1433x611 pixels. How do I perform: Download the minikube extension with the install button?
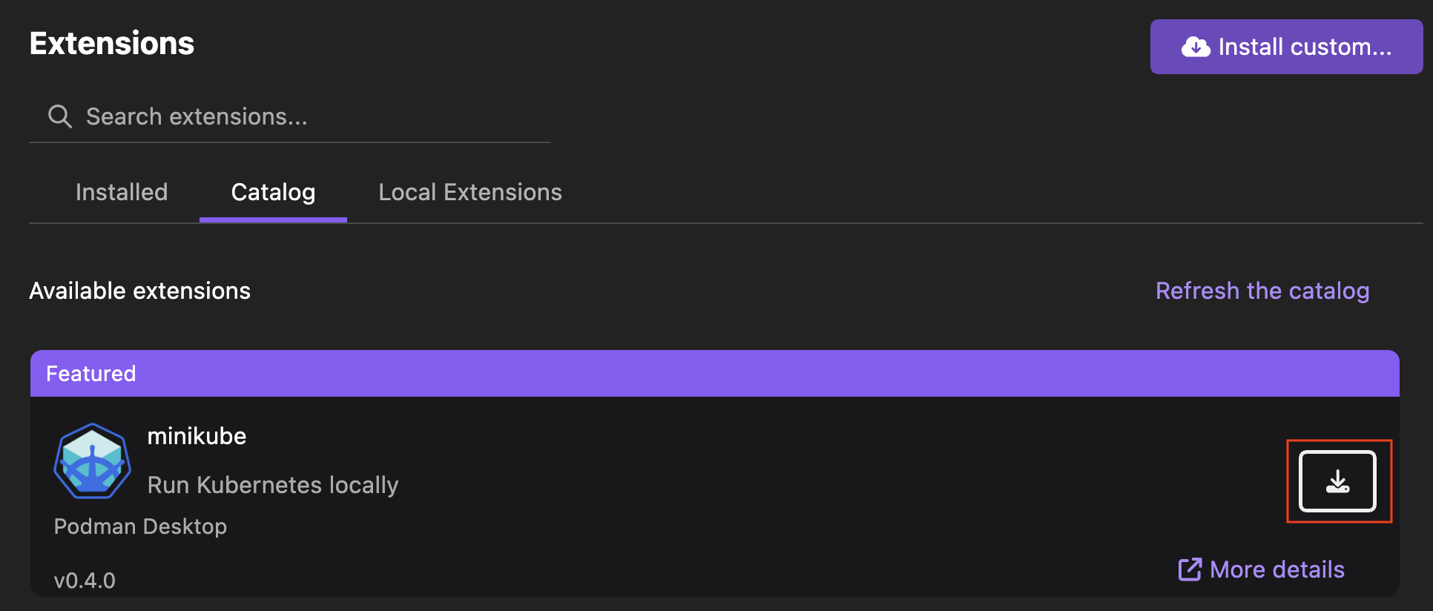(x=1338, y=481)
